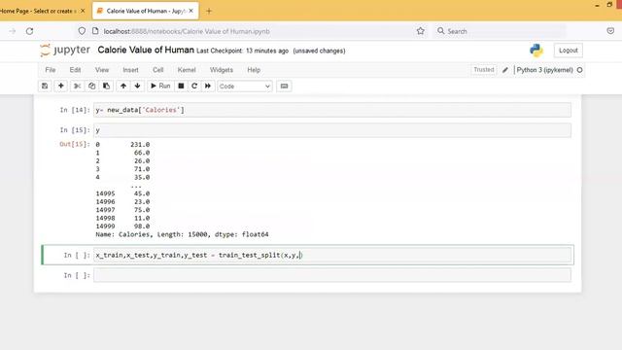Move selected cell up arrow

[x=123, y=87]
